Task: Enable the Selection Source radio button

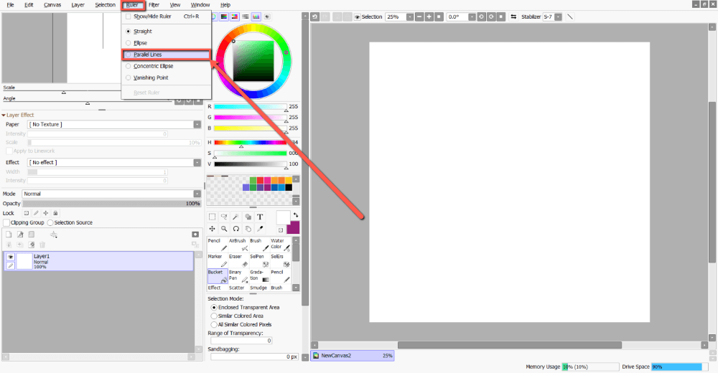Action: coord(50,222)
